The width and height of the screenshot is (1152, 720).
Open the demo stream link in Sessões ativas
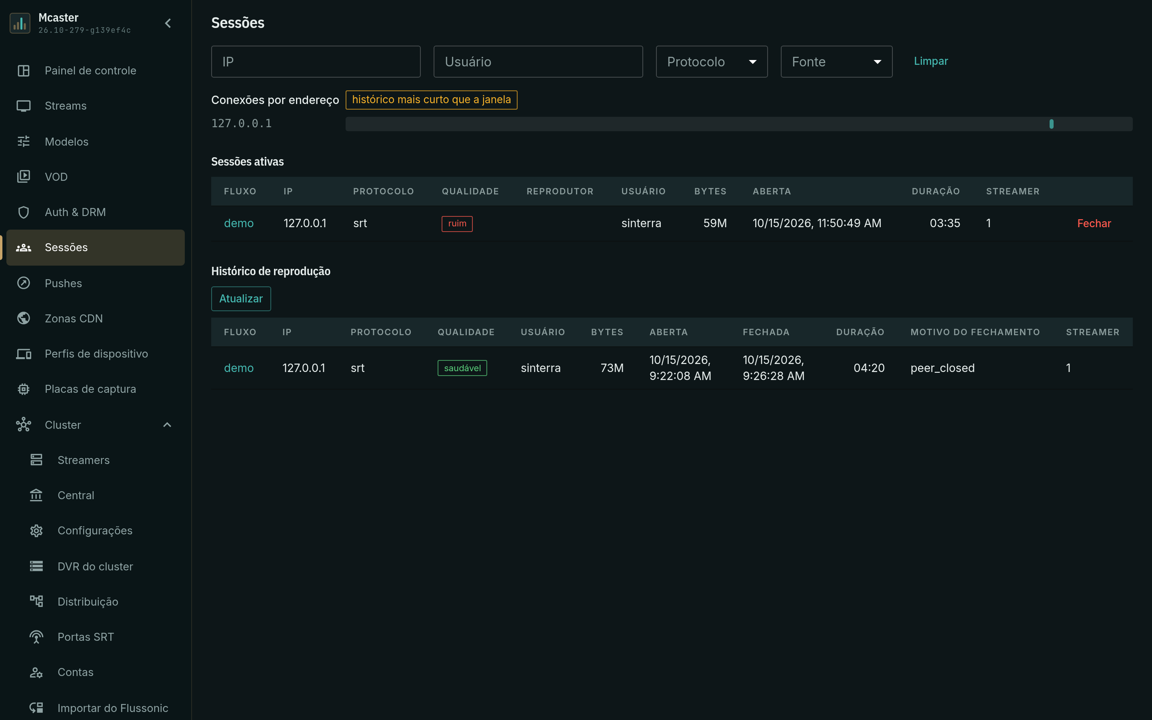[238, 223]
